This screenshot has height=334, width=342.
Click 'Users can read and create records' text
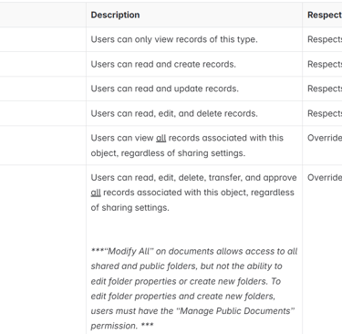click(163, 64)
